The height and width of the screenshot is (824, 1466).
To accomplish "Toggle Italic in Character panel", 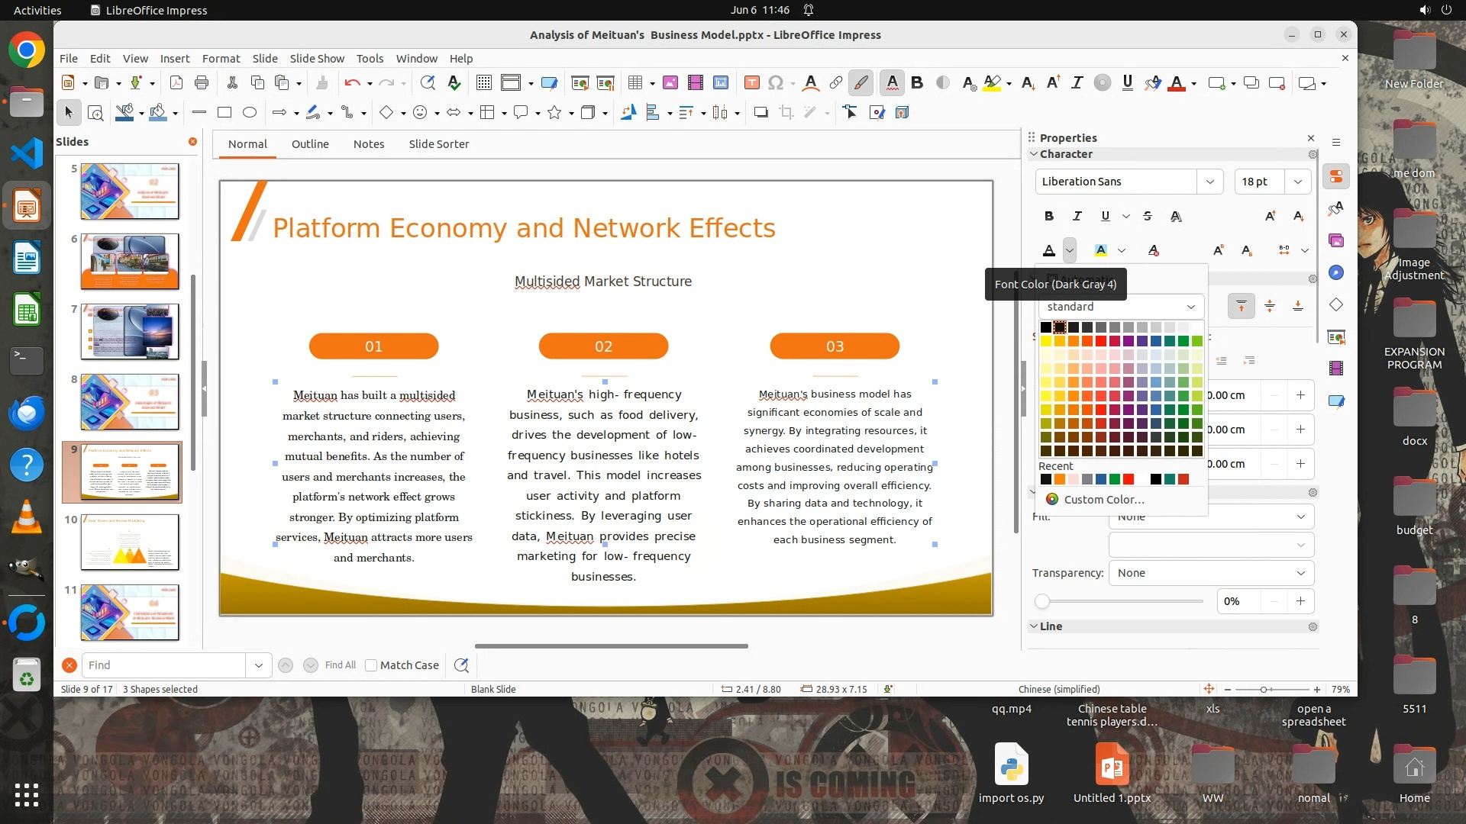I will pos(1077,216).
